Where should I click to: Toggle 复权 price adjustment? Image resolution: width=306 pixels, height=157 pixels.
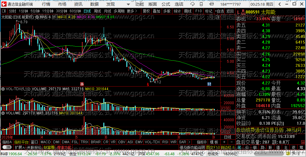click(146, 11)
